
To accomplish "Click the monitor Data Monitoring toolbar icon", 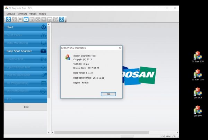I will [x=20, y=19].
